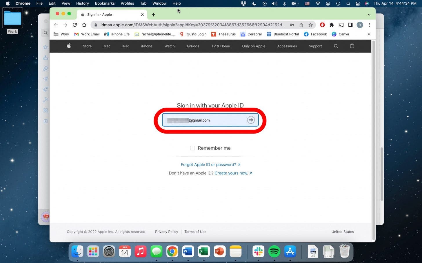Click Forgot Apple ID or password link

[x=210, y=164]
